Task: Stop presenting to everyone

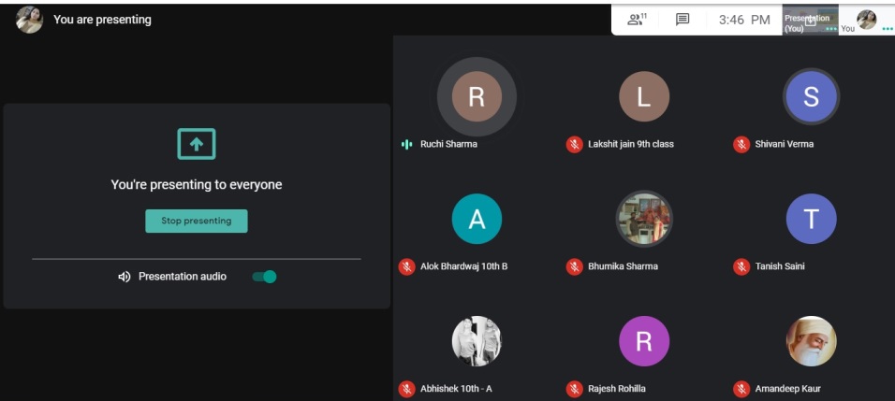Action: pyautogui.click(x=197, y=221)
